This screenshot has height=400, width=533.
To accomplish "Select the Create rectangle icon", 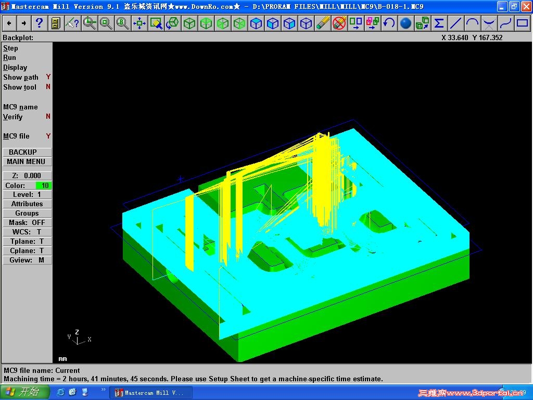I will (523, 23).
